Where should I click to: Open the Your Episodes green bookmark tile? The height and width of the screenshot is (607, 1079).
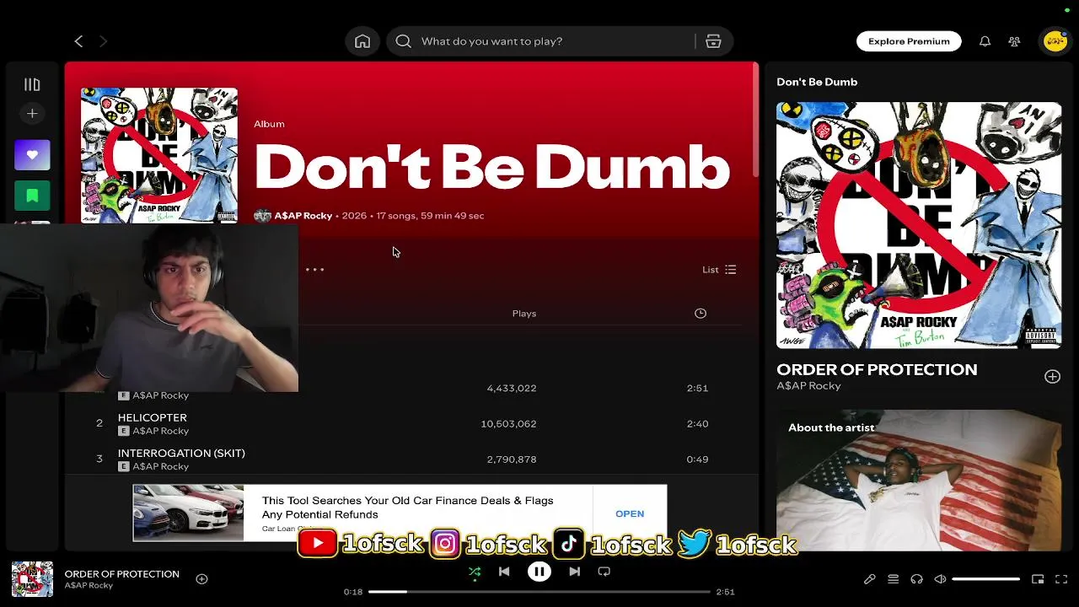click(32, 196)
